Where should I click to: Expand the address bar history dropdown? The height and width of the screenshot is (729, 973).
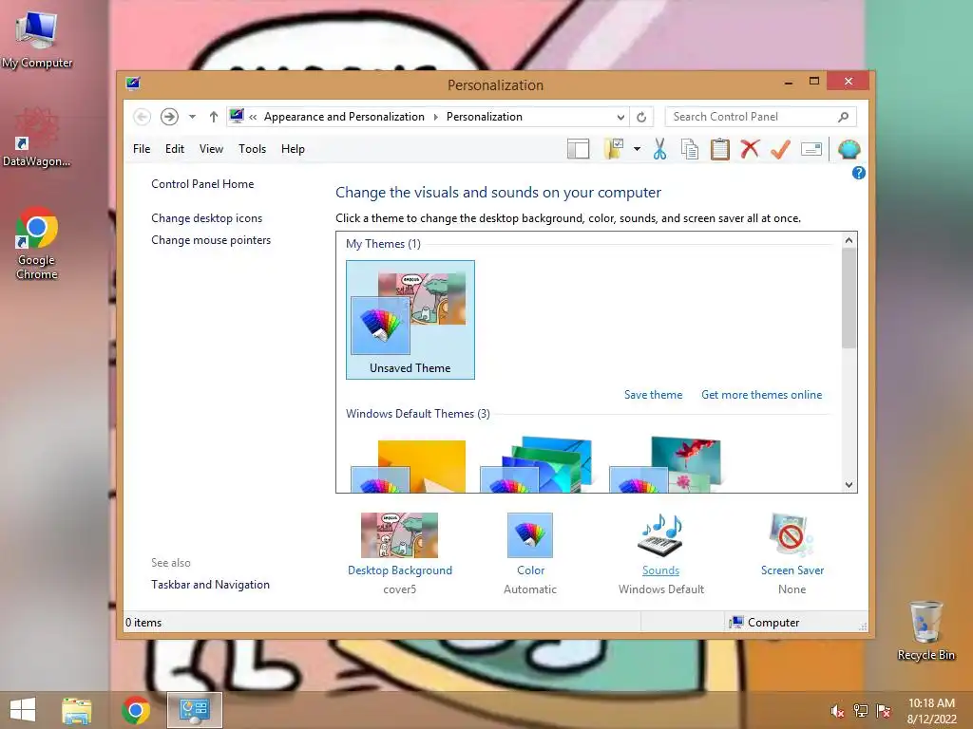pyautogui.click(x=620, y=117)
